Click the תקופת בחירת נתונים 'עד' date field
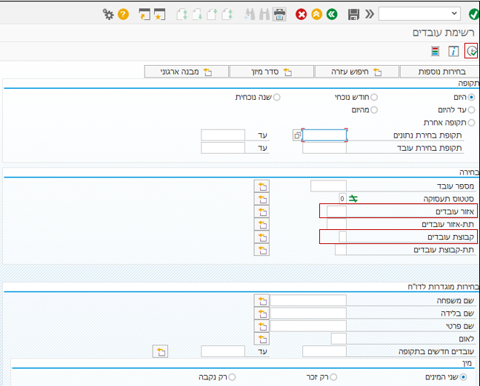480x386 pixels. [223, 135]
